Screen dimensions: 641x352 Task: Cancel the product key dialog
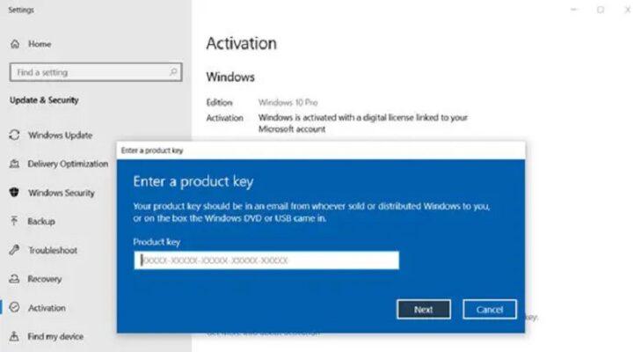click(489, 310)
